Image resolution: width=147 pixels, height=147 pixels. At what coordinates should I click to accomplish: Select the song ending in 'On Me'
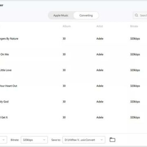4,54
